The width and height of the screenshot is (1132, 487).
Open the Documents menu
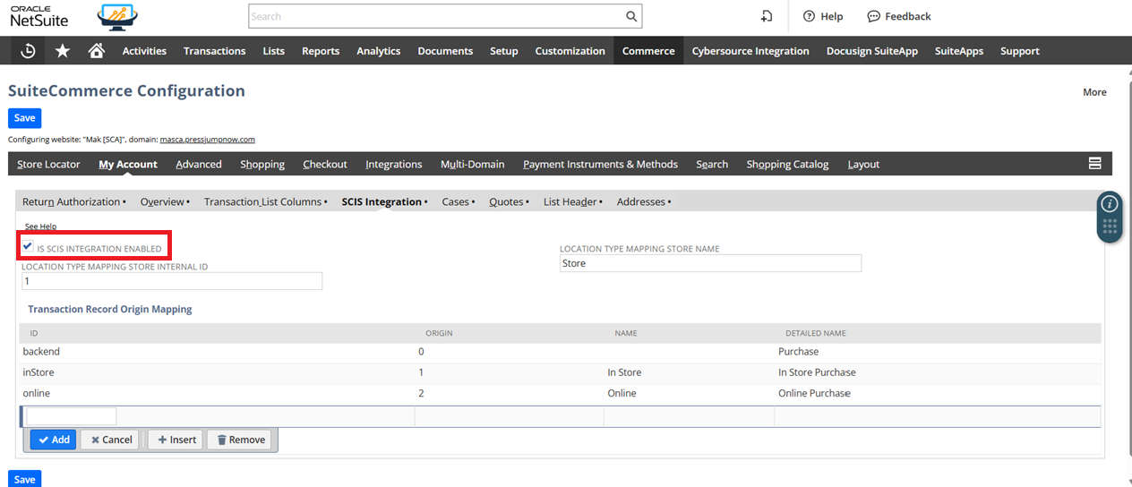444,51
